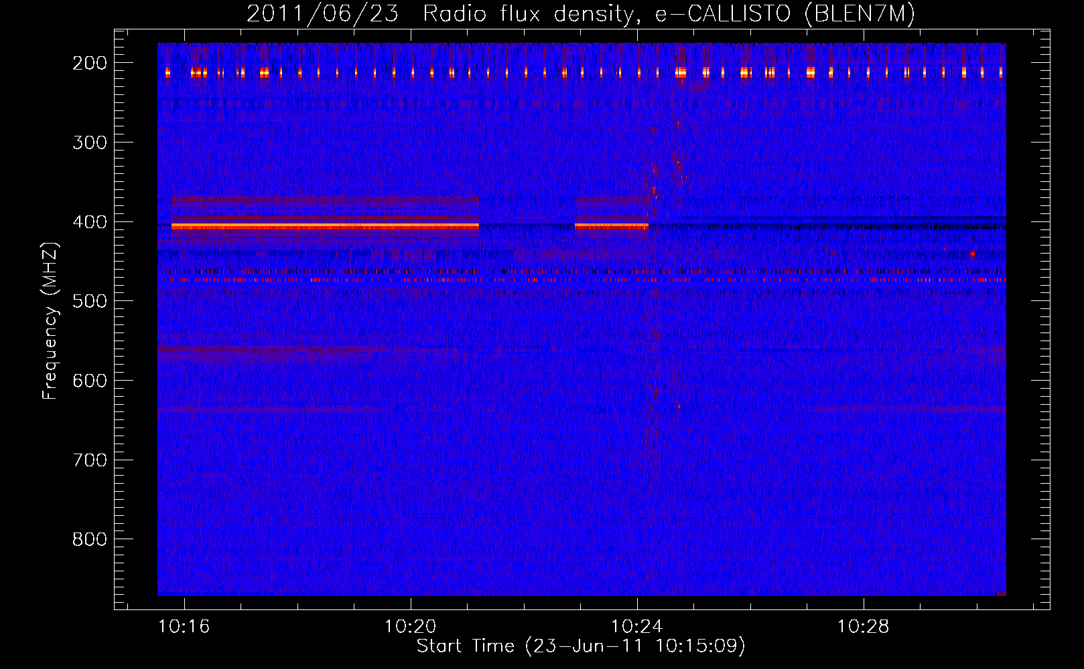Screen dimensions: 1084x669
Task: Click the 10:24 time tick label
Action: coord(636,626)
